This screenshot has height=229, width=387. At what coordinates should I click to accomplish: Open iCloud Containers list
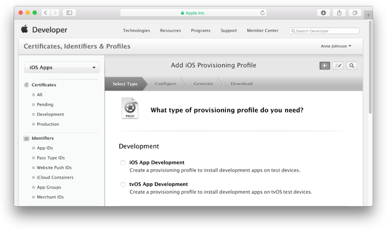[55, 177]
